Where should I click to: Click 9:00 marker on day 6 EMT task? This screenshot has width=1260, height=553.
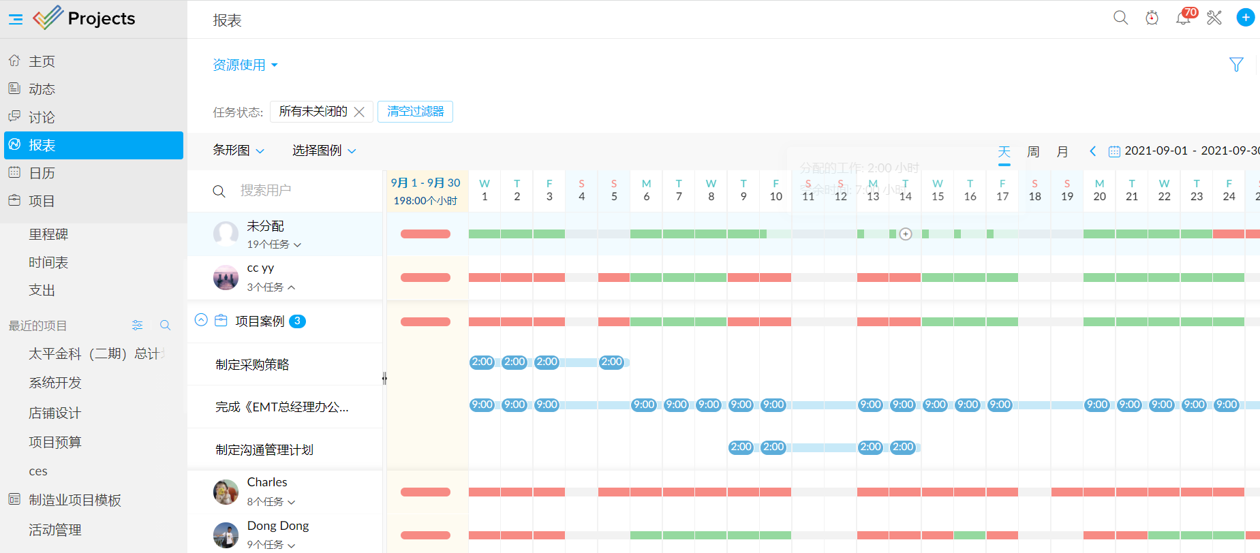(645, 405)
